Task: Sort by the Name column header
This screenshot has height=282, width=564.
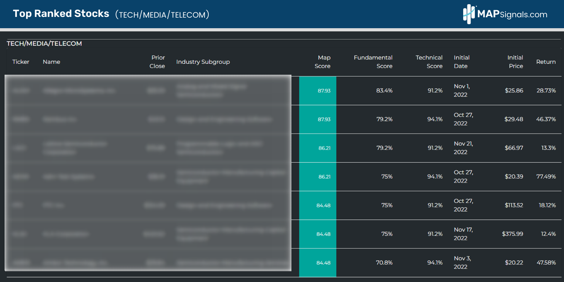Action: pos(51,62)
